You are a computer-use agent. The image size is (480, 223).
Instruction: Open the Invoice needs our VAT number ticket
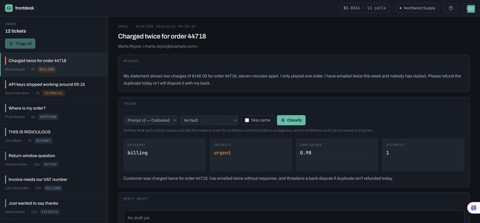54,183
